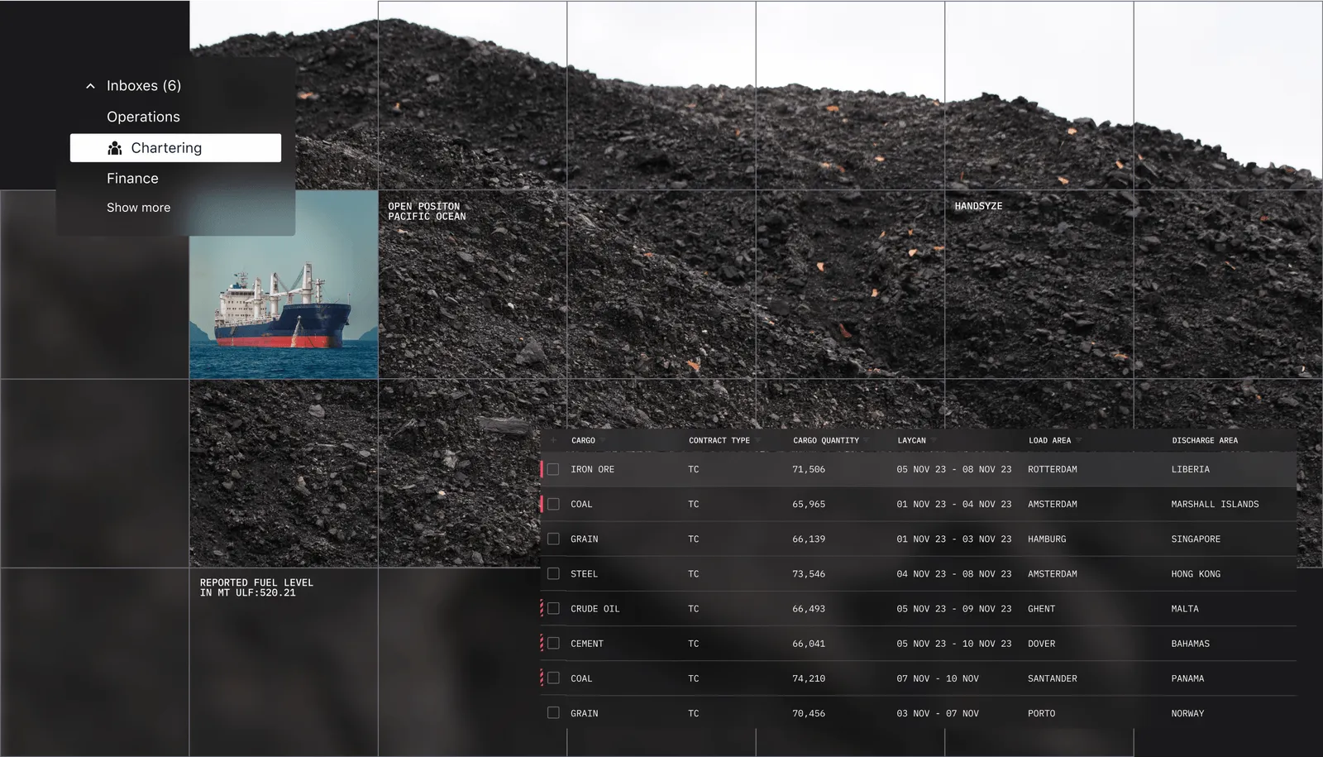
Task: Check the STEEL row checkbox
Action: (x=553, y=573)
